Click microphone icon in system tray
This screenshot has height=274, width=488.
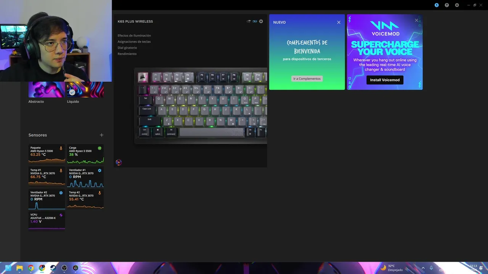[x=431, y=268]
